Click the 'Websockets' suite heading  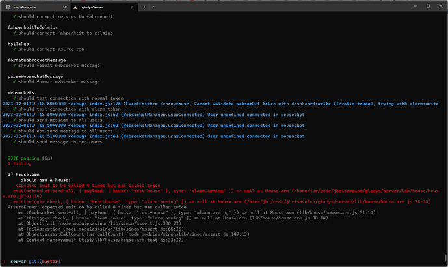(21, 92)
